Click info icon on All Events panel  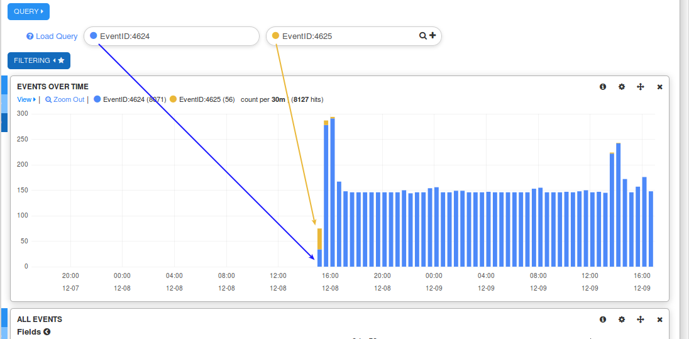(603, 320)
